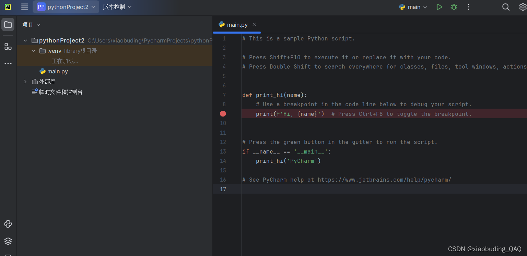Click the print_hi('PyCharm') call line
Viewport: 527px width, 256px height.
click(x=288, y=161)
